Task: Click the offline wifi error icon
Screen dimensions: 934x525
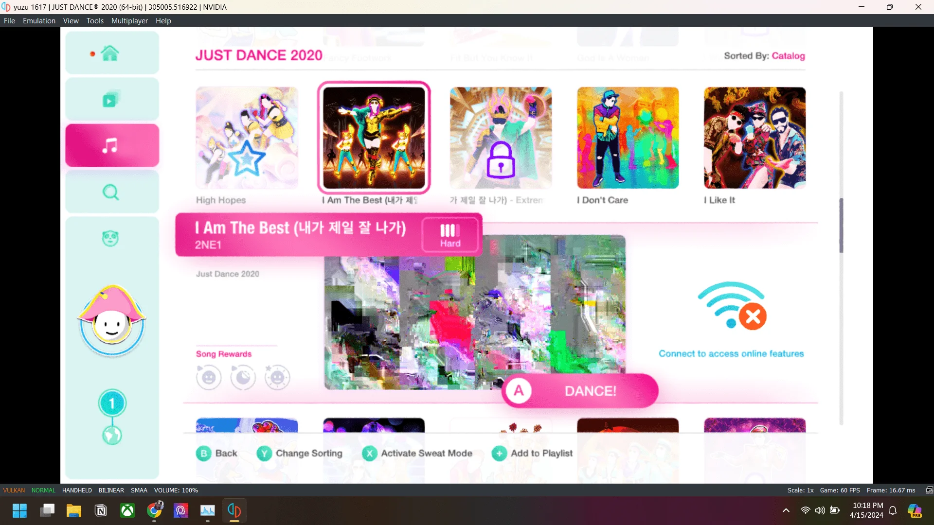Action: (732, 306)
